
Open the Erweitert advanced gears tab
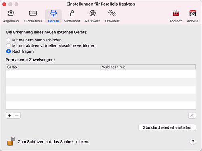[112, 16]
